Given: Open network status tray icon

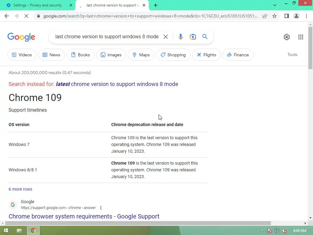Looking at the screenshot, I should coord(277,231).
